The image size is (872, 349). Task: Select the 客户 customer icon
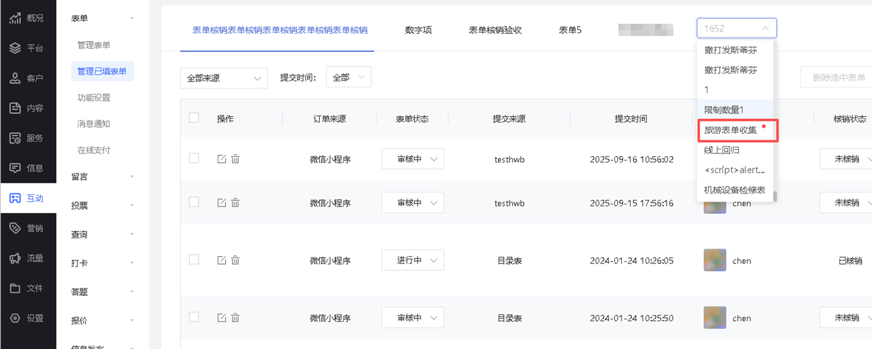pos(15,78)
